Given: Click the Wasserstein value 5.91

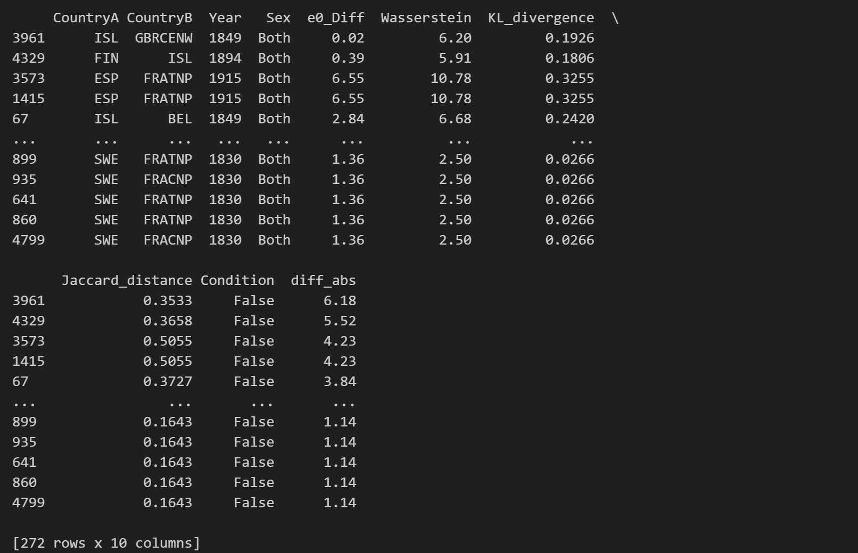Looking at the screenshot, I should (455, 58).
